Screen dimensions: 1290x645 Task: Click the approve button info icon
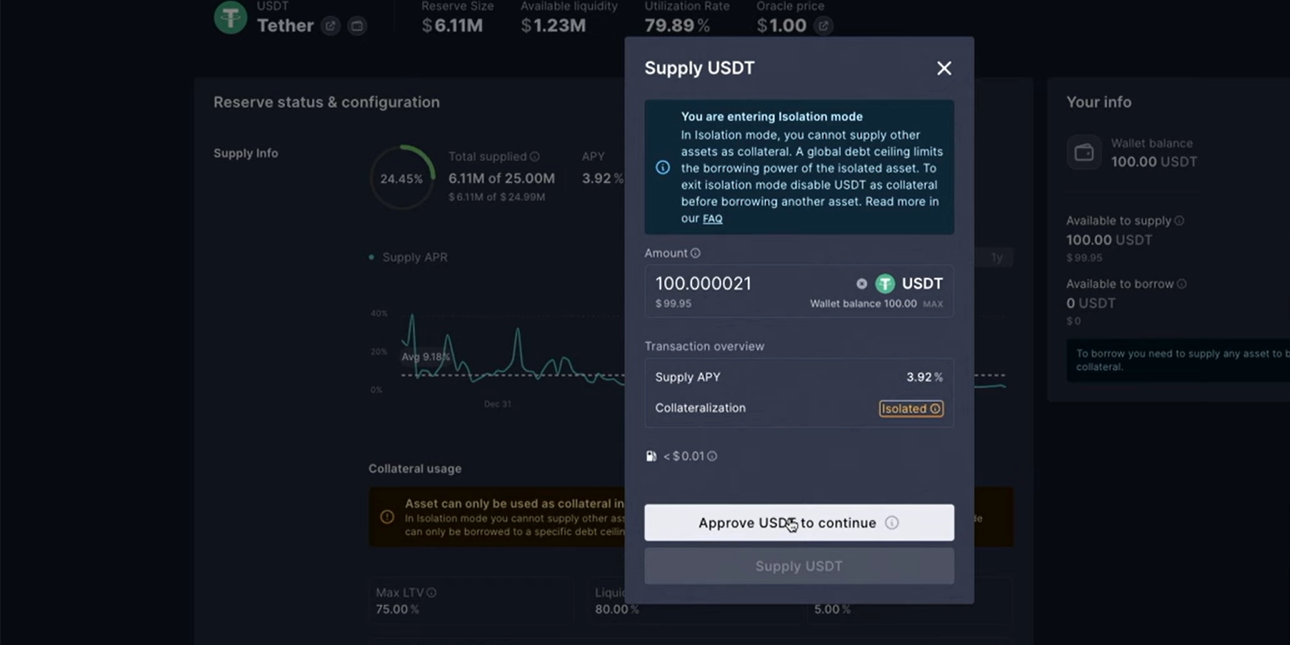point(892,523)
